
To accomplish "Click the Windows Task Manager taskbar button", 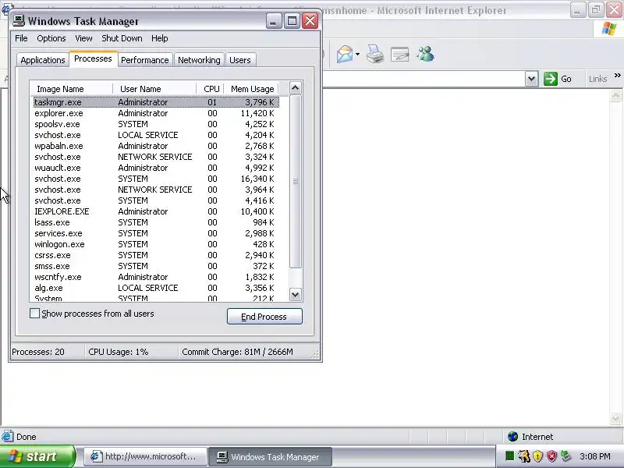I will 270,456.
